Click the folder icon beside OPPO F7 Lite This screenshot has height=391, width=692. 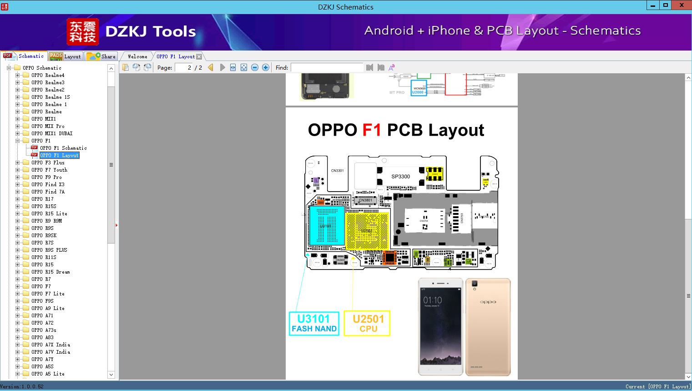(x=26, y=294)
